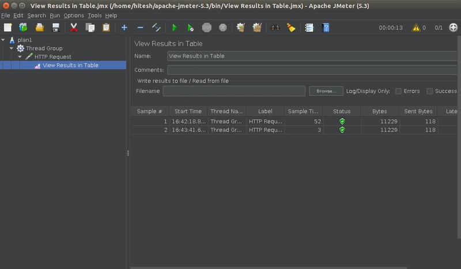This screenshot has width=461, height=269.
Task: Expand all nodes with plus icon
Action: [124, 28]
